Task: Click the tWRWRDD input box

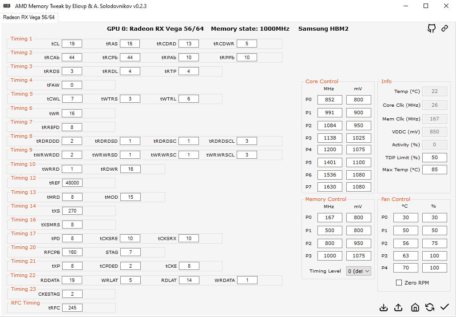Action: [x=72, y=155]
